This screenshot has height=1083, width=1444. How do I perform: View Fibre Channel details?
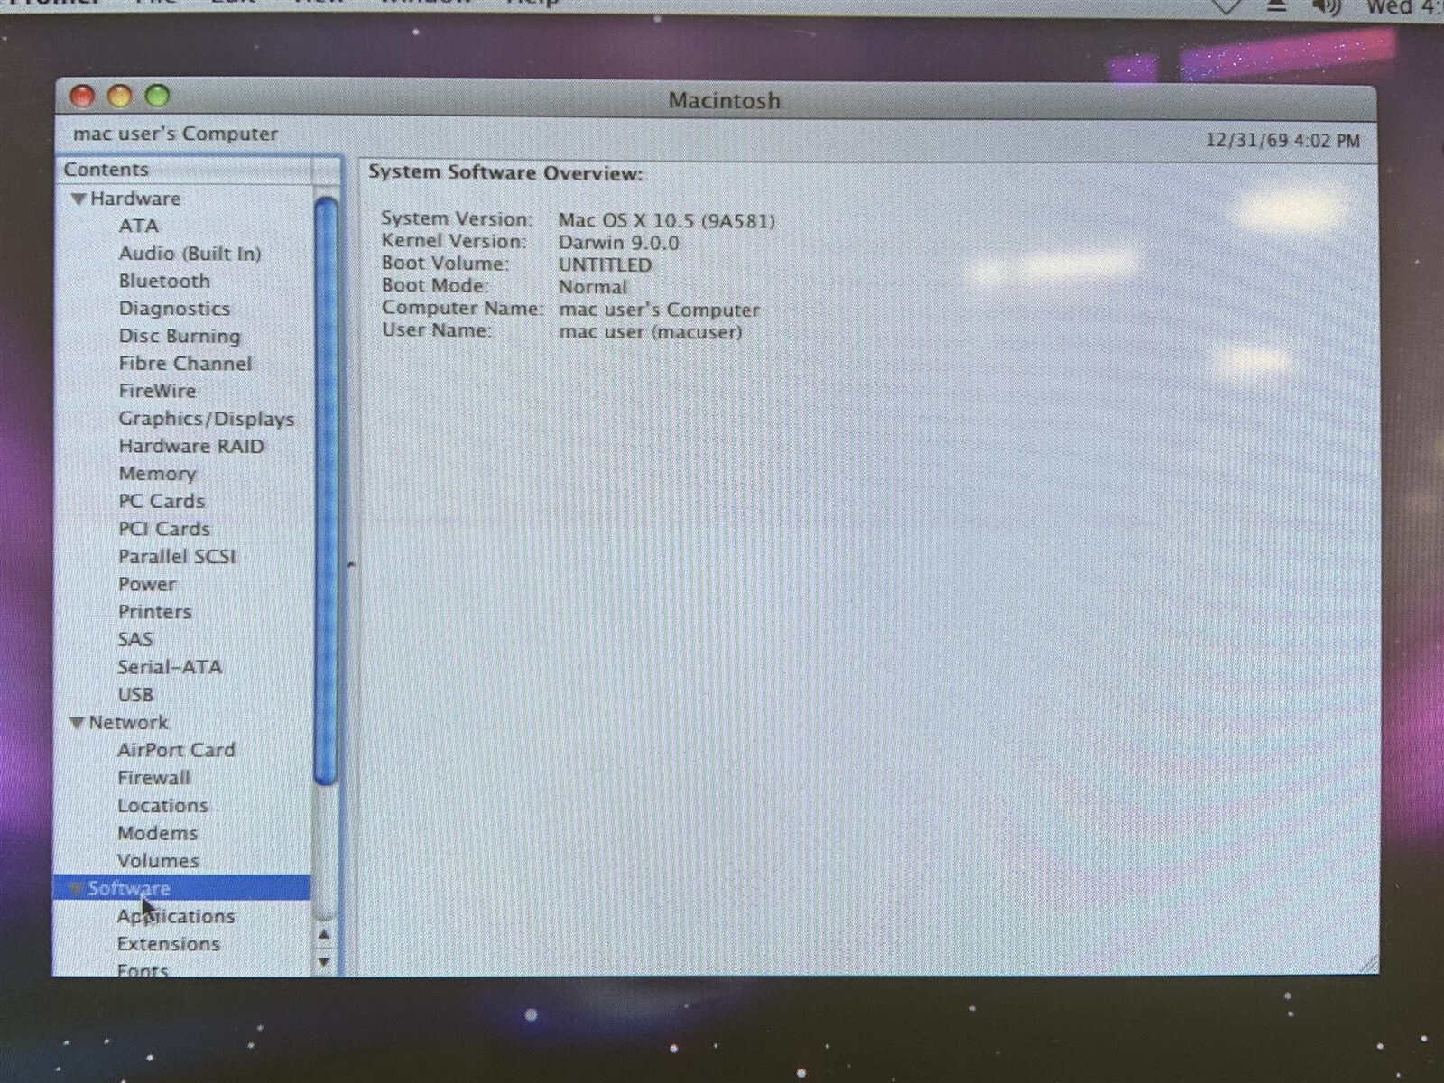pos(185,364)
